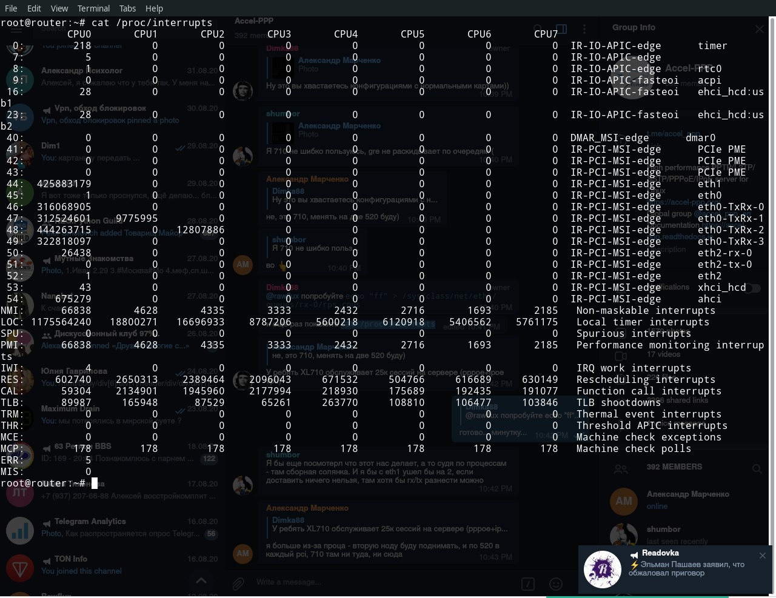
Task: Click the 'Function call interrupts' label
Action: tap(649, 391)
